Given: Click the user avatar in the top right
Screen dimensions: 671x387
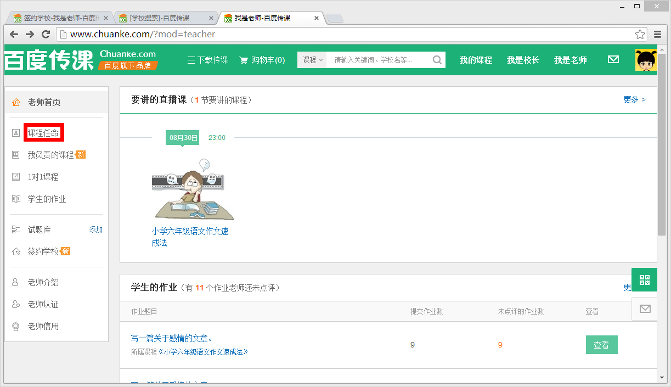Looking at the screenshot, I should coord(646,59).
